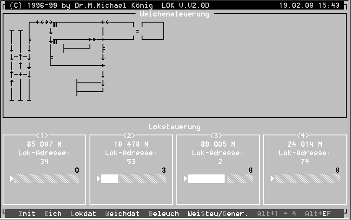This screenshot has height=220, width=351.
Task: Select loco panel header <2>
Action: tap(129, 135)
